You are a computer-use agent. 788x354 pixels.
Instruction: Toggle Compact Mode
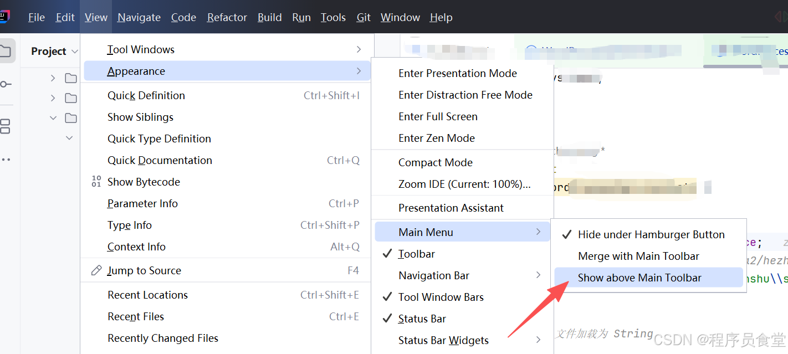(462, 162)
